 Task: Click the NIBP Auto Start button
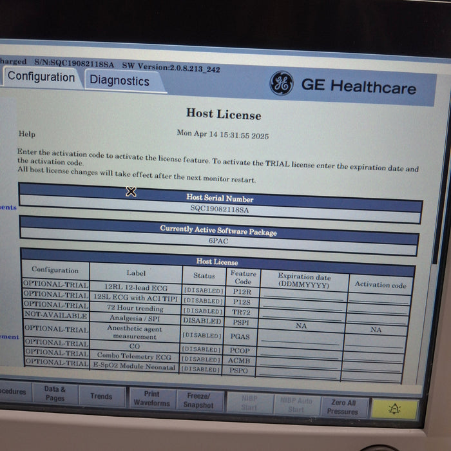pyautogui.click(x=296, y=405)
